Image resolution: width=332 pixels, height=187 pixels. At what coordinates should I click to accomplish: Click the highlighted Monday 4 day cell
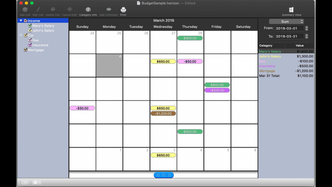click(x=109, y=65)
